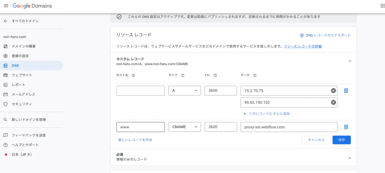Click TTL field of A record
Viewport: 385px width, 173px height.
point(221,91)
